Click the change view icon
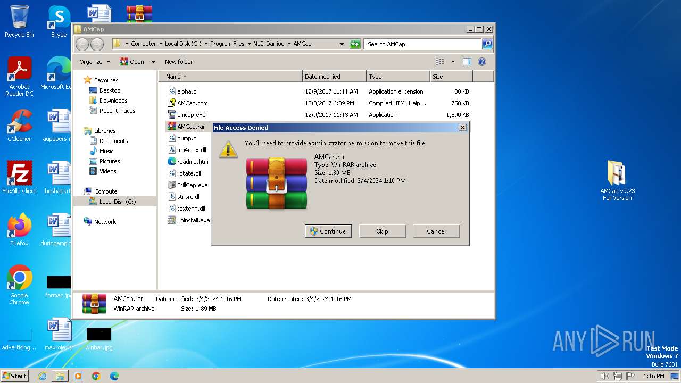The width and height of the screenshot is (681, 383). 440,62
